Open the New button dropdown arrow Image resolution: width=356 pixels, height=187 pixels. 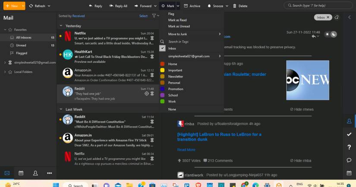point(23,6)
